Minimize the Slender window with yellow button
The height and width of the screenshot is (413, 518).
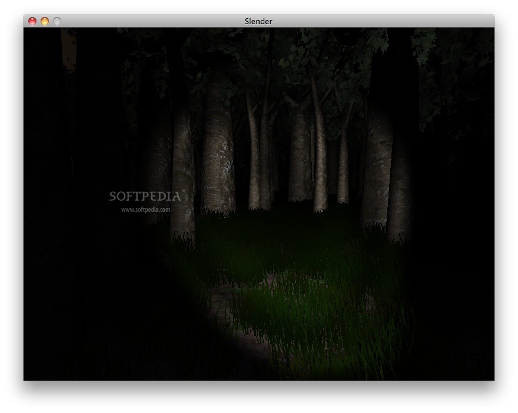coord(45,21)
